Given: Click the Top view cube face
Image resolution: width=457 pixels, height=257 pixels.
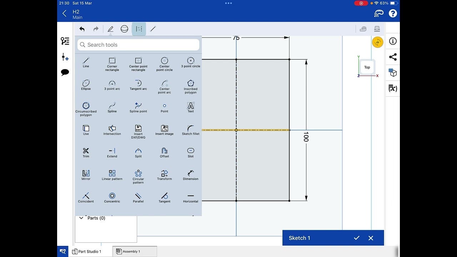Looking at the screenshot, I should point(367,67).
